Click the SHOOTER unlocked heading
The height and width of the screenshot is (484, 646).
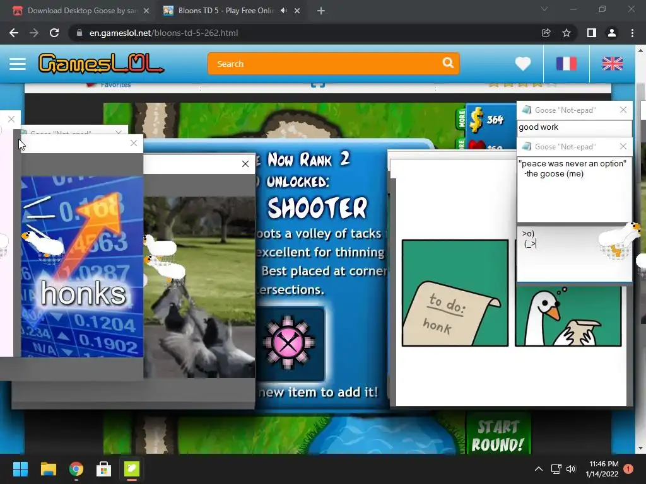tap(317, 208)
